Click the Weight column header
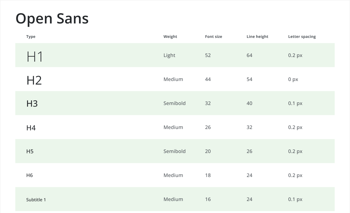 point(170,37)
